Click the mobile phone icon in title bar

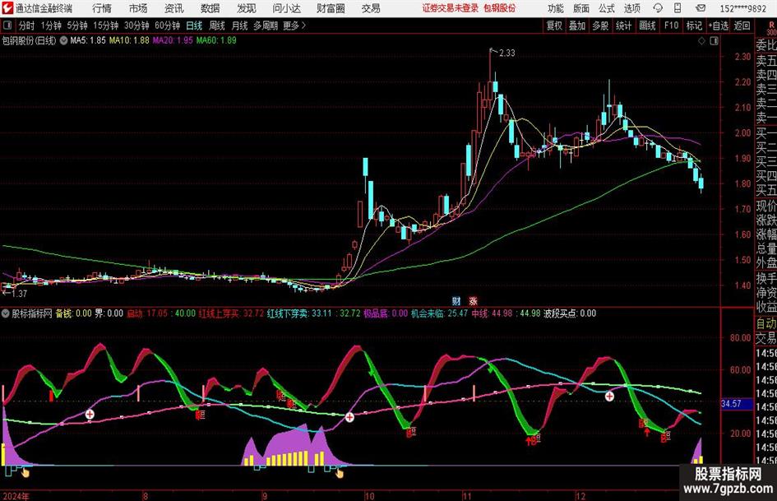click(x=678, y=8)
